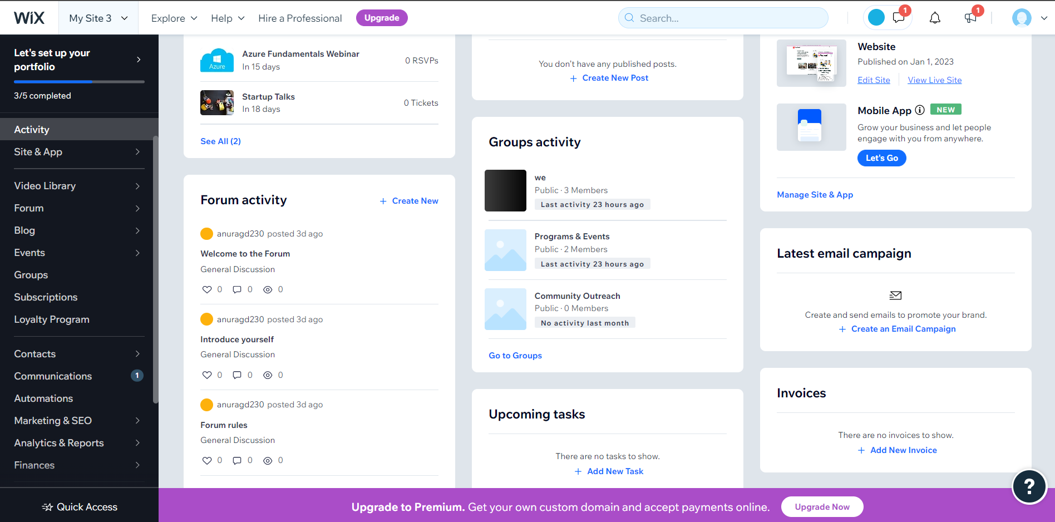1055x522 pixels.
Task: Click the views eye icon on Introduce yourself
Action: [x=268, y=375]
